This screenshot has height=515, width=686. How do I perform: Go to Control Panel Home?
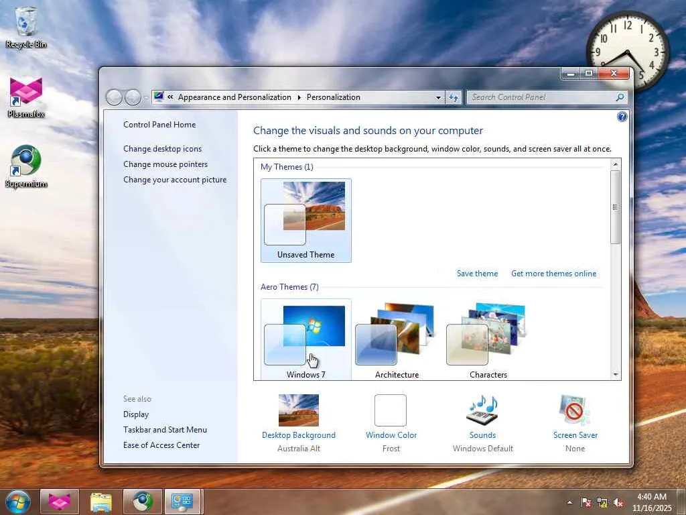[x=159, y=124]
